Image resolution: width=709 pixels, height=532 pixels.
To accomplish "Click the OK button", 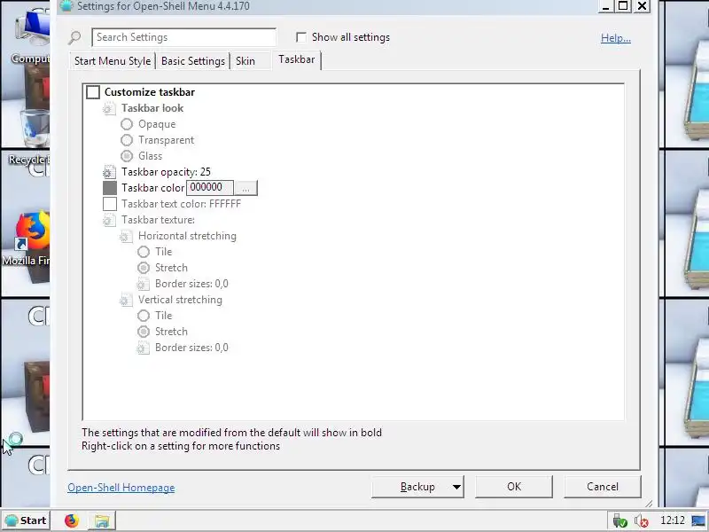I will pyautogui.click(x=514, y=487).
